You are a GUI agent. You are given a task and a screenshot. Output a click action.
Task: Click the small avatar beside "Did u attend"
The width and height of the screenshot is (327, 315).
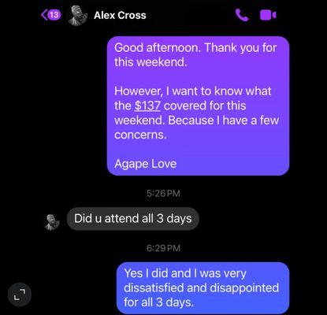[x=52, y=222]
